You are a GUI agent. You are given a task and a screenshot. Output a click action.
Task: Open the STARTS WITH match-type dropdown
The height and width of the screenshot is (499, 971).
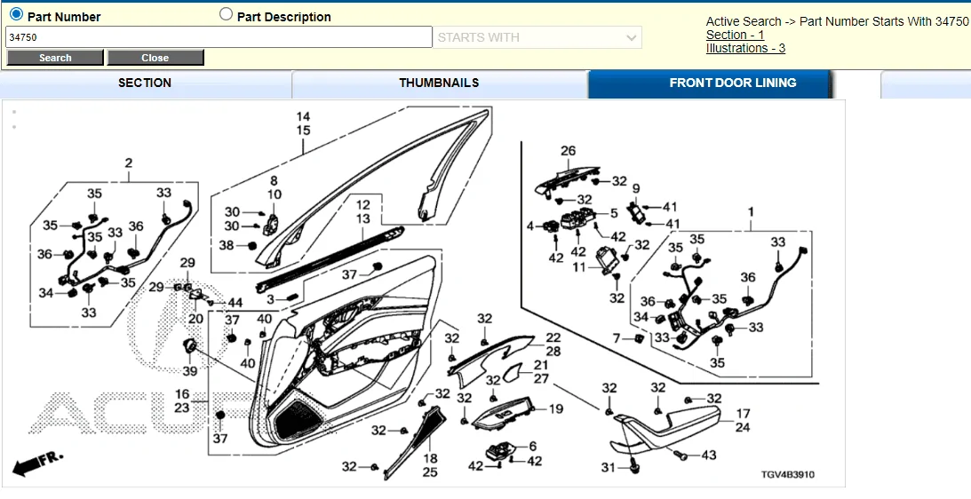pos(537,37)
